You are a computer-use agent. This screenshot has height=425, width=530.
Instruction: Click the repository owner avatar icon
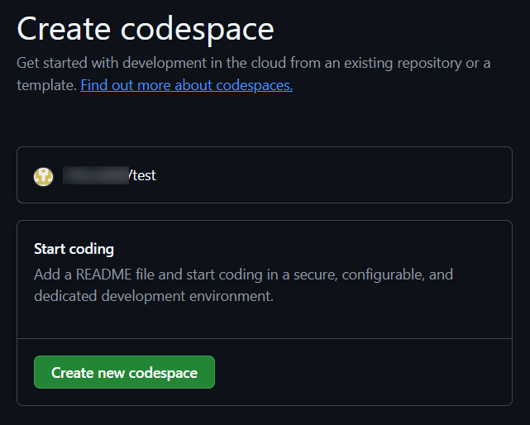[x=43, y=175]
